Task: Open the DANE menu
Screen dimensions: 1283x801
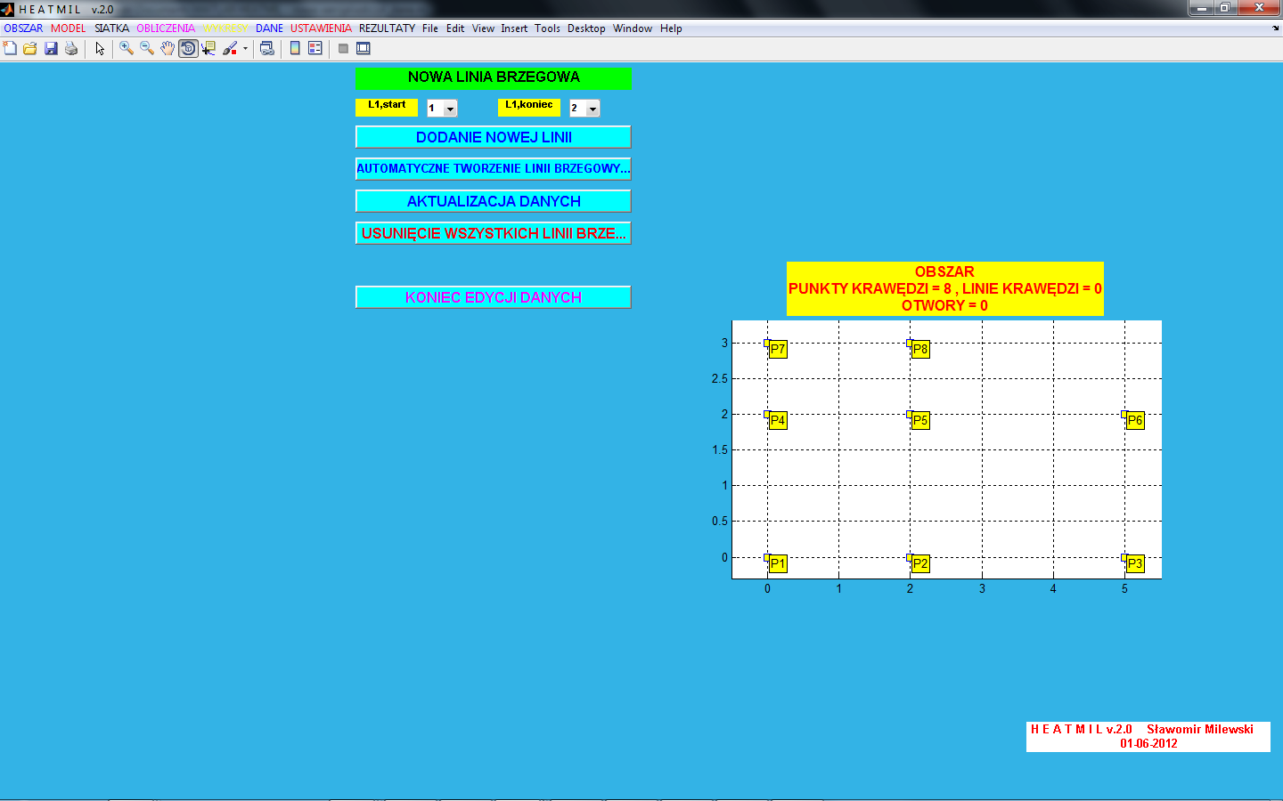Action: click(269, 28)
